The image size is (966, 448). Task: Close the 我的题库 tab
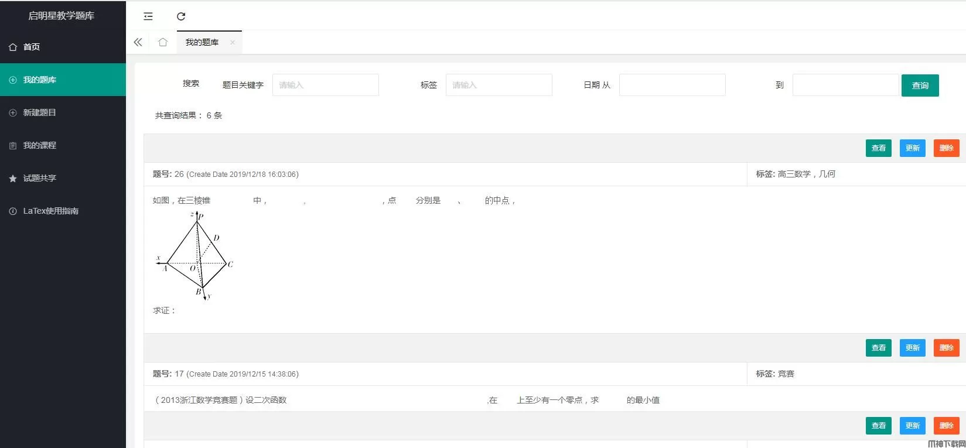click(x=233, y=42)
